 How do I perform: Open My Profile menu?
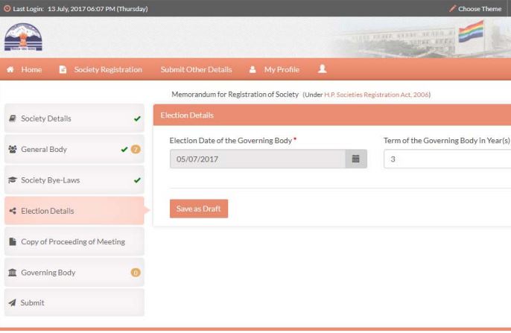pyautogui.click(x=282, y=69)
